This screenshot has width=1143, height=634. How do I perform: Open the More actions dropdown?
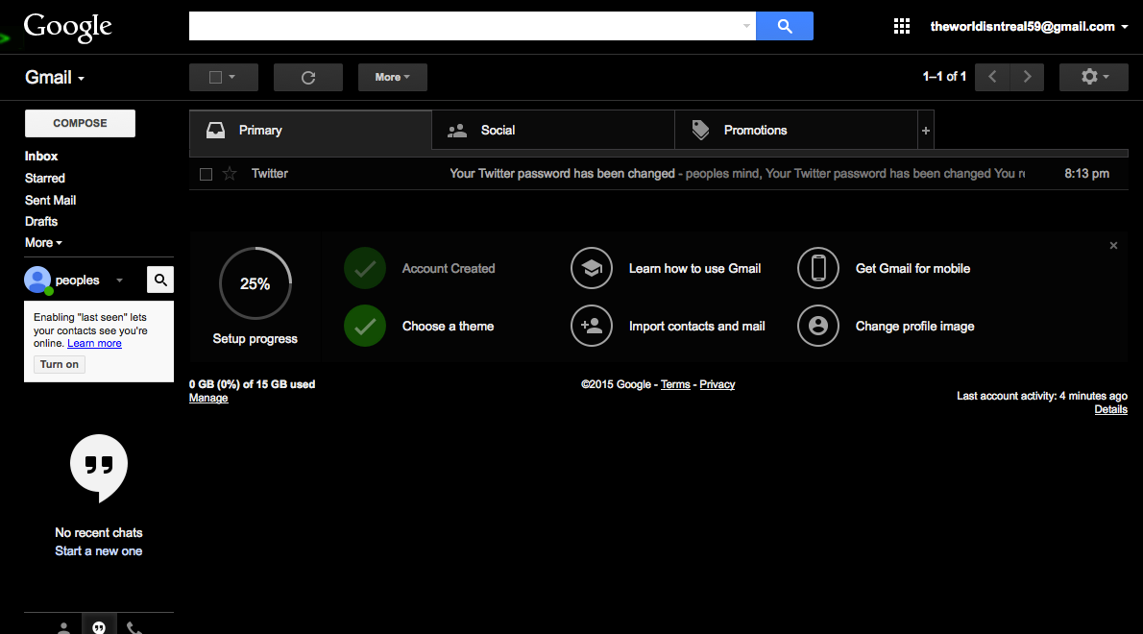[x=392, y=77]
